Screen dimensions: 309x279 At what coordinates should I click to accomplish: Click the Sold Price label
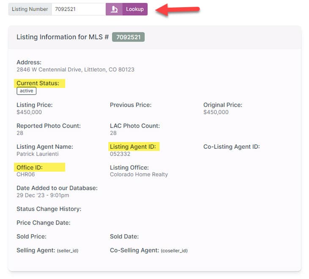pos(31,236)
